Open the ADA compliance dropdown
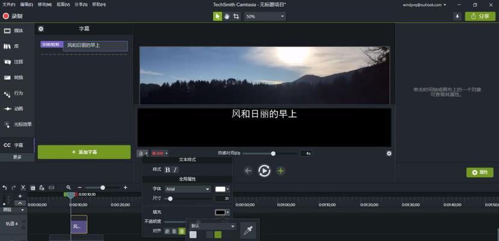The height and width of the screenshot is (241, 499). 160,154
